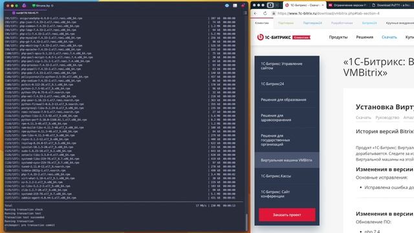
Task: Select Решения для здравоохранения in sidebar
Action: [x=287, y=118]
